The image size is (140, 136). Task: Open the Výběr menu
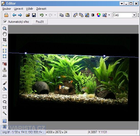30,9
